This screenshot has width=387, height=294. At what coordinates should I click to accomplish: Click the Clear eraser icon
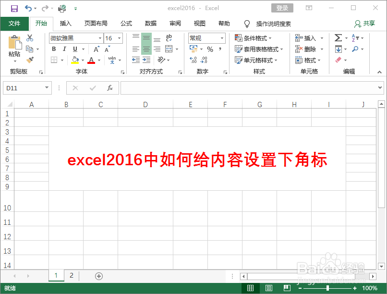tap(339, 60)
